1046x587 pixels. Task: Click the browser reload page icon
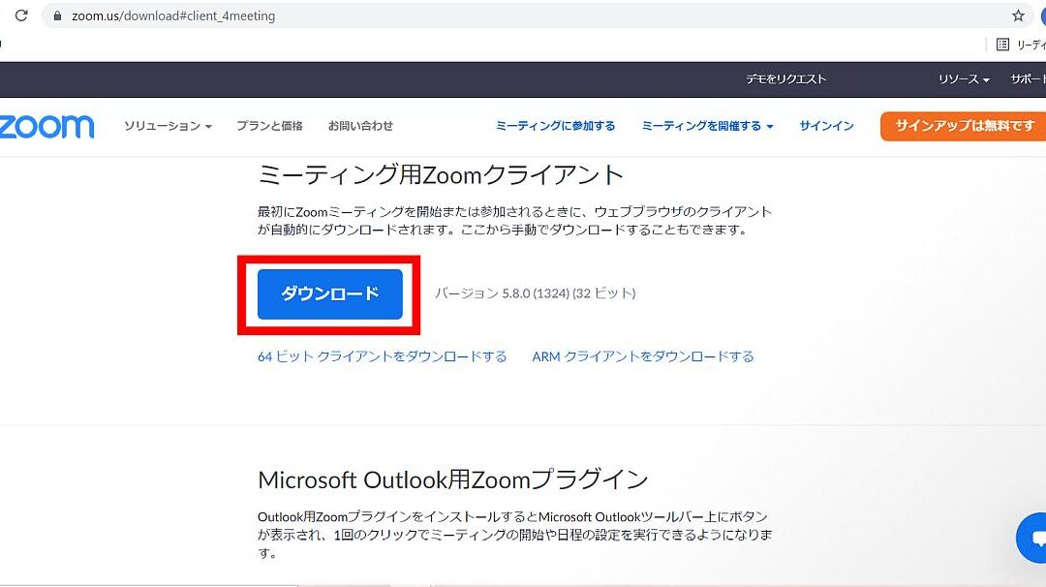coord(21,15)
